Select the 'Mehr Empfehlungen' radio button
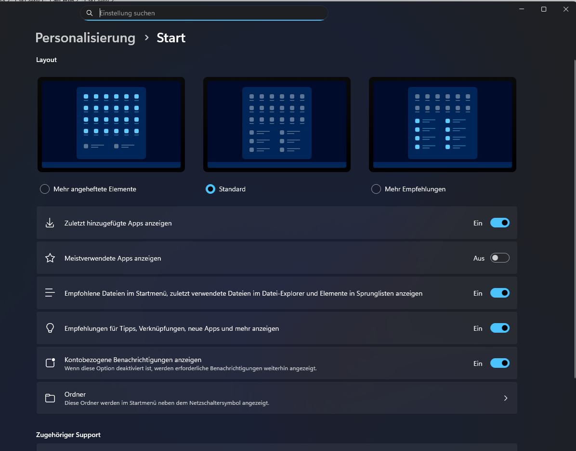576x451 pixels. coord(376,189)
